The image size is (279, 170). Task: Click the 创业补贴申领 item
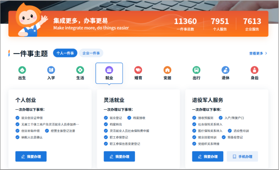click(x=28, y=131)
